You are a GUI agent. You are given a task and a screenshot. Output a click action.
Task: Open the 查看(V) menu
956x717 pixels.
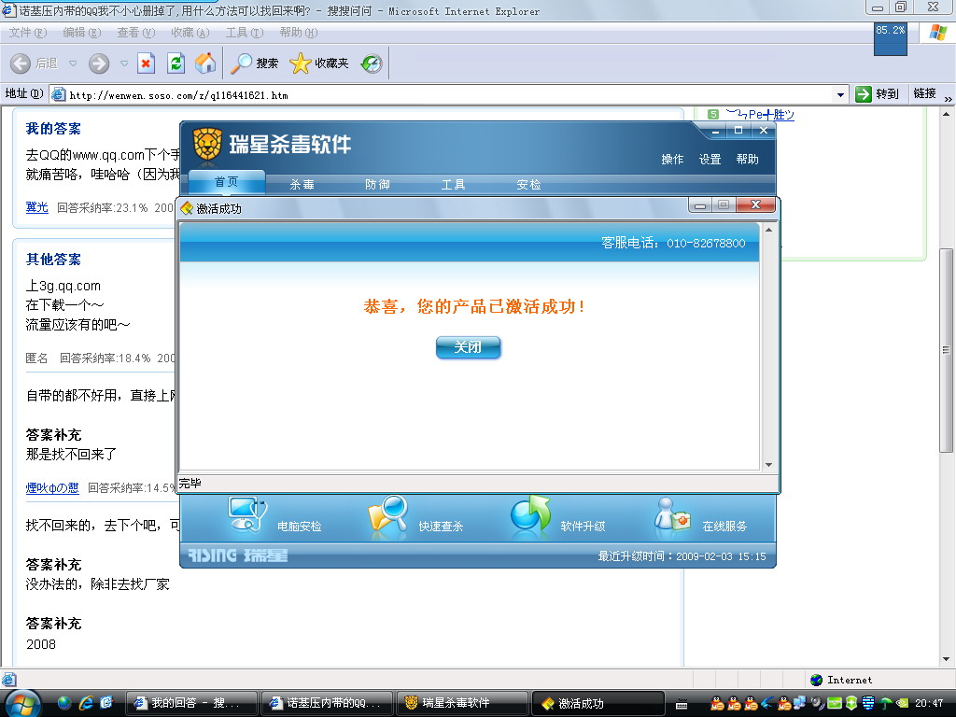click(x=136, y=33)
